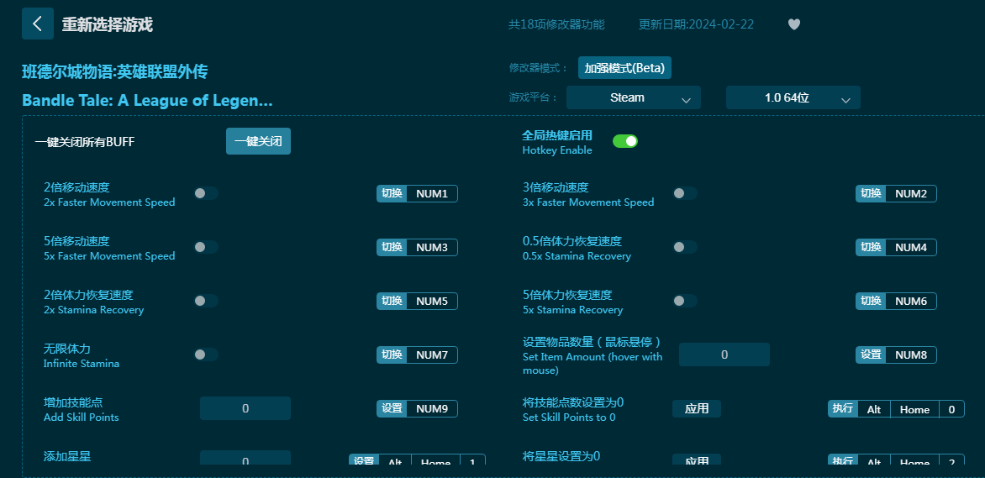The image size is (985, 478).
Task: Click 切换 label beside NUM5
Action: click(392, 301)
